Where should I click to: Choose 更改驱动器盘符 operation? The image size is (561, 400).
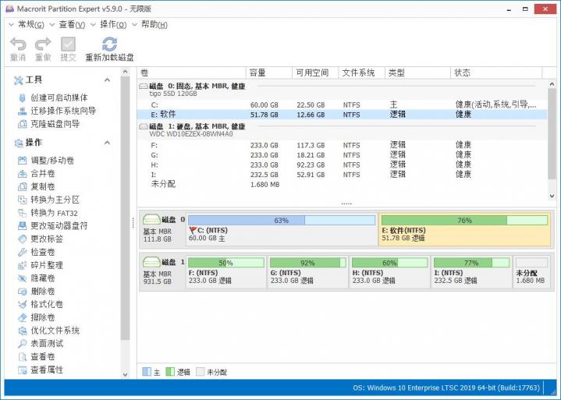[52, 226]
